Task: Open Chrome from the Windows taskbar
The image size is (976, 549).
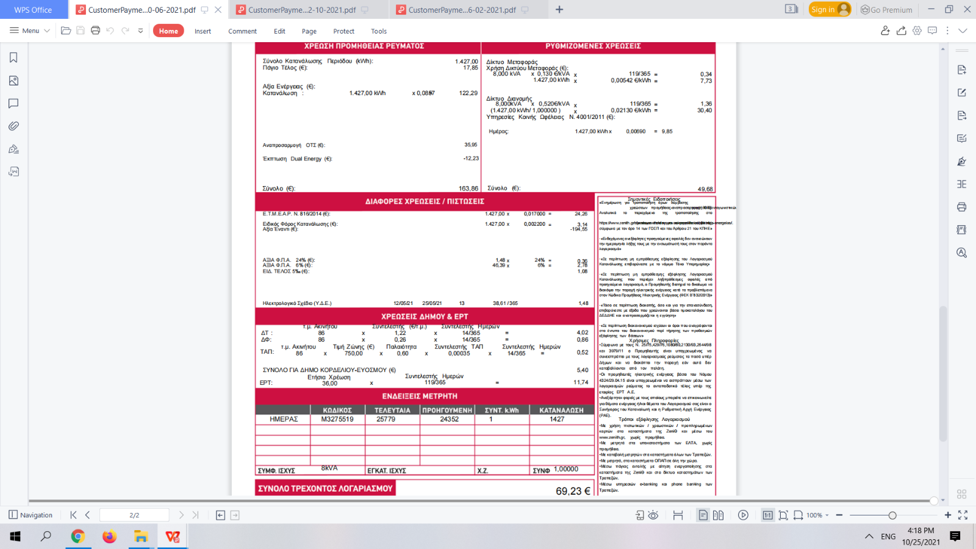Action: click(x=77, y=536)
